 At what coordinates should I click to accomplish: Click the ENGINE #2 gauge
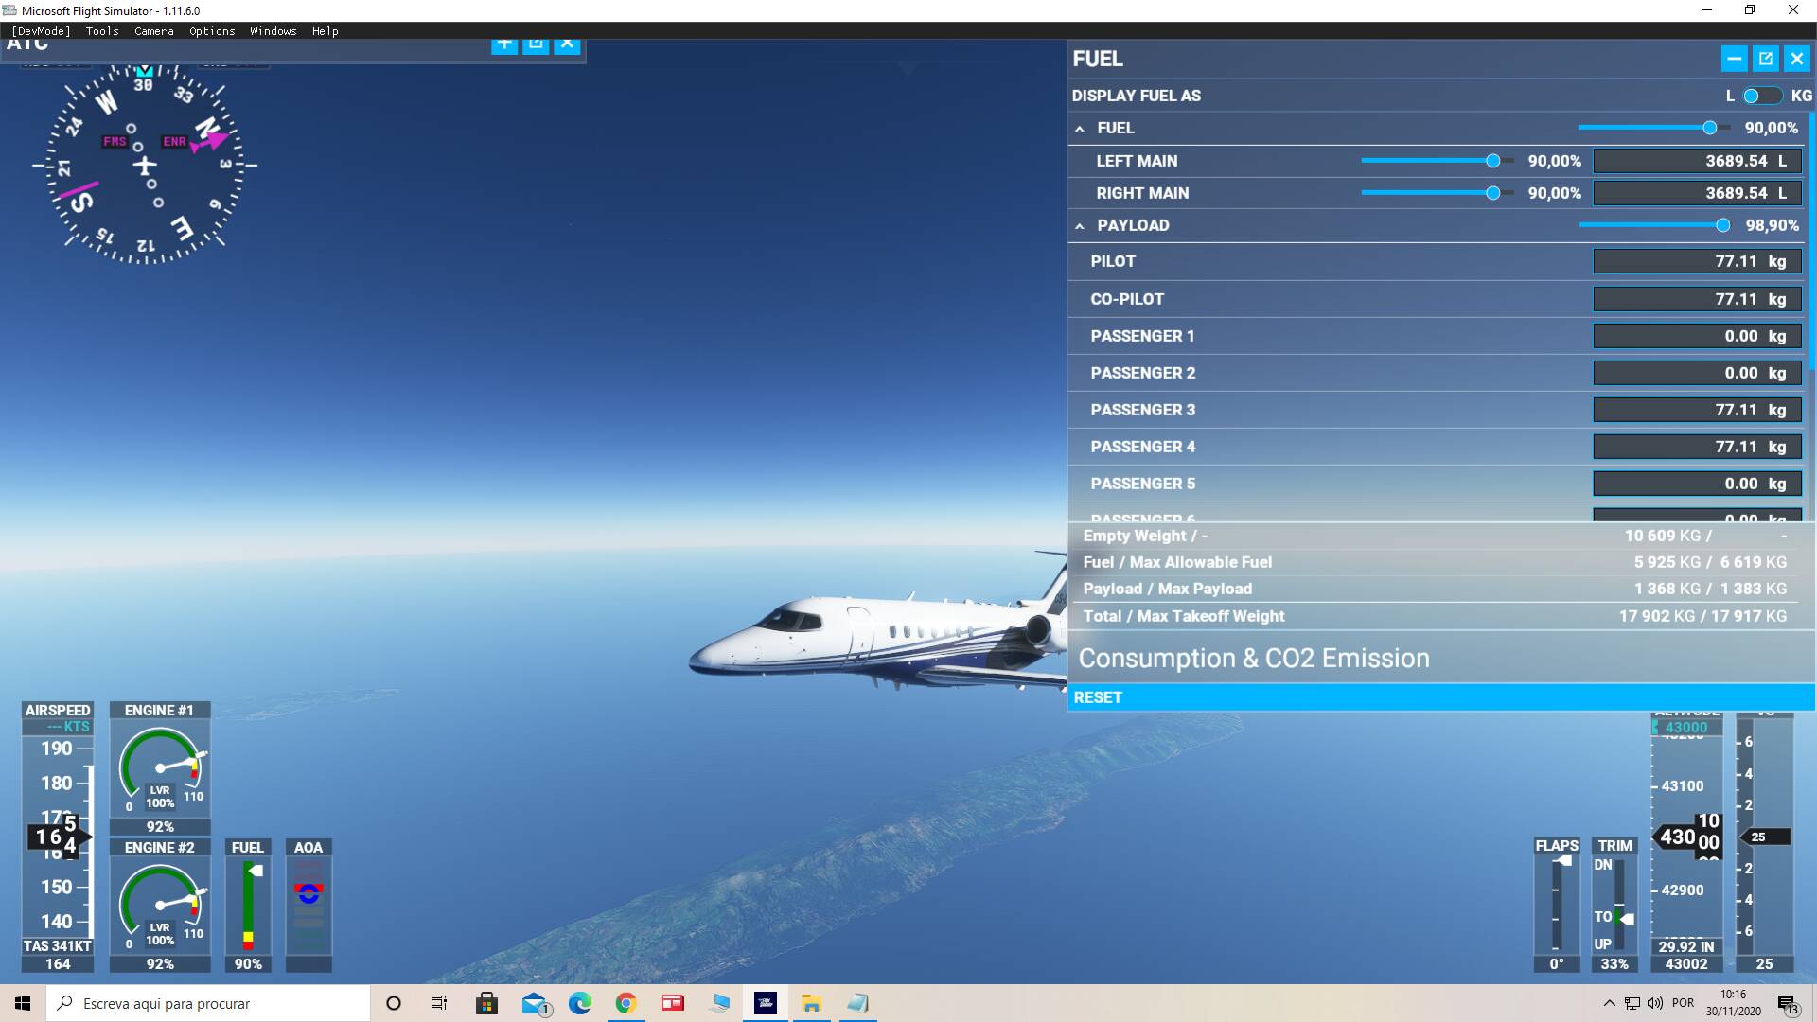tap(160, 905)
